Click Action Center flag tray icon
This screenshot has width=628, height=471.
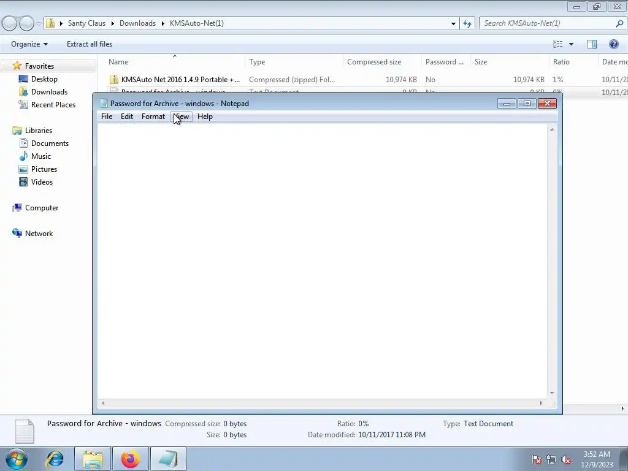(x=537, y=459)
